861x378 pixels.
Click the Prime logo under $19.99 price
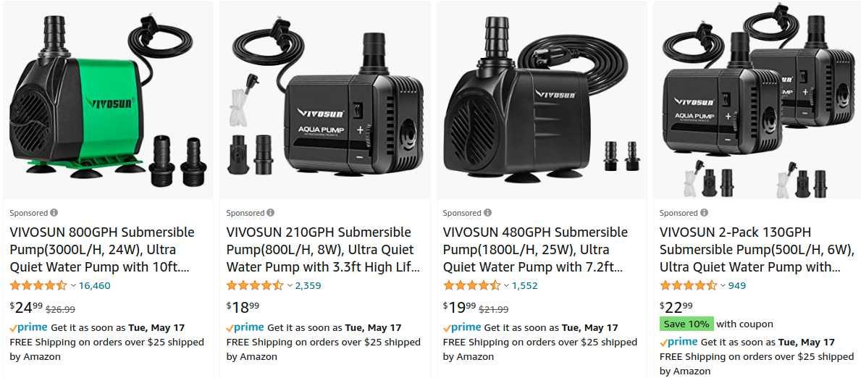click(x=462, y=327)
